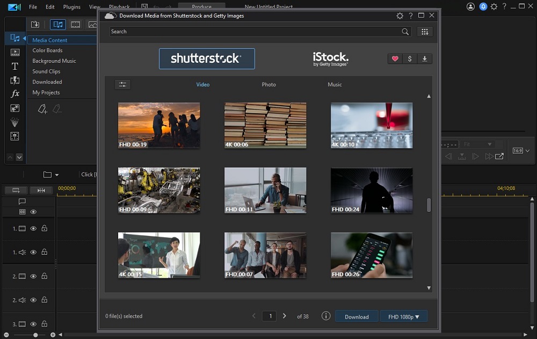The width and height of the screenshot is (537, 339).
Task: Hide video track 1 with eye toggle
Action: click(x=33, y=229)
